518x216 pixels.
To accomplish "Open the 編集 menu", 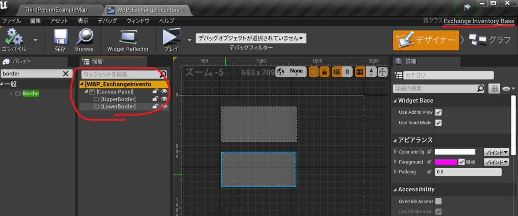I will click(35, 21).
